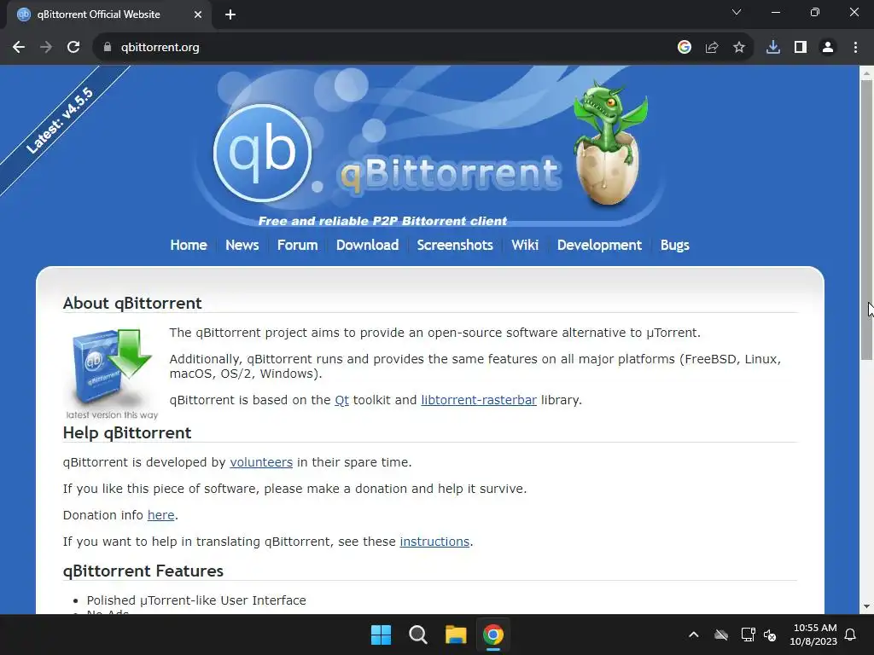Open the Wiki menu item
Viewport: 874px width, 655px height.
525,245
